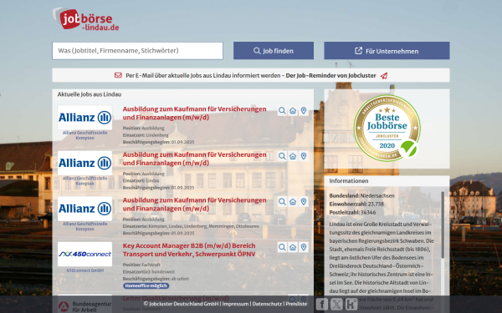Click the map pin icon on 450connect job
The image size is (502, 313).
point(304,247)
